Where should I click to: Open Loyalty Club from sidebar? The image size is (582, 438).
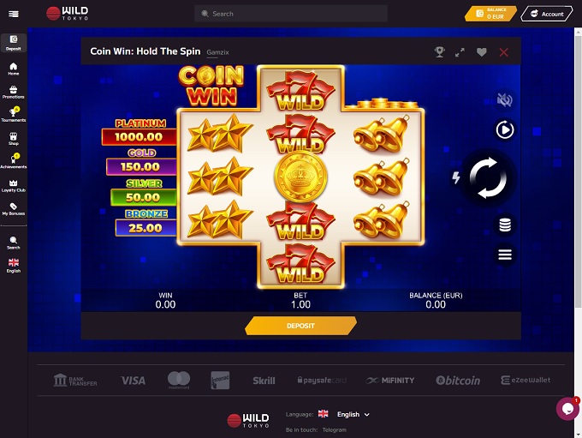[14, 185]
